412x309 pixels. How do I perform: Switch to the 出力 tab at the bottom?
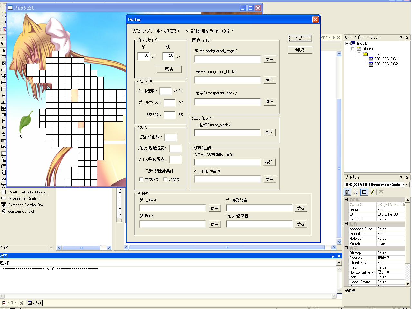[x=34, y=303]
